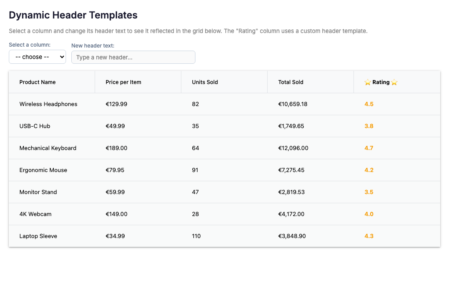The height and width of the screenshot is (286, 449).
Task: Click the 'New header text' input field
Action: coord(133,57)
